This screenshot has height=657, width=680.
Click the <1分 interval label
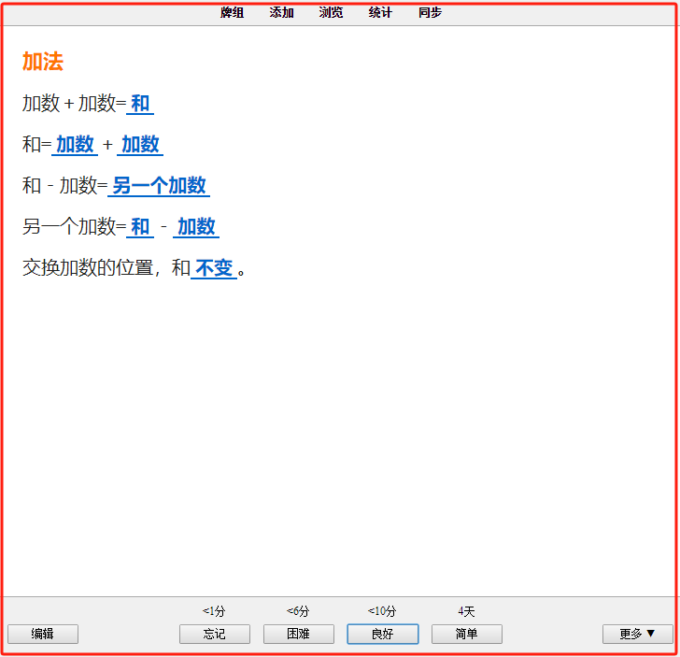(x=214, y=611)
